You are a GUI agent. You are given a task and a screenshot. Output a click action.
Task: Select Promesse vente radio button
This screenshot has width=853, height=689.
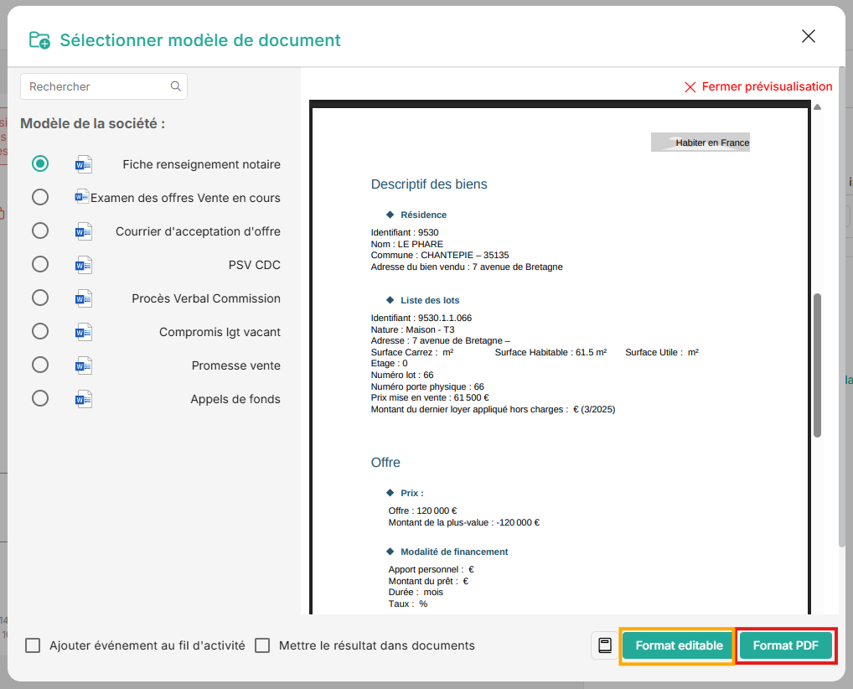tap(39, 365)
